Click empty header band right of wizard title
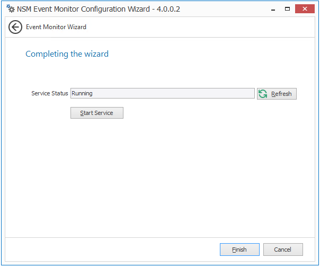This screenshot has height=267, width=320. point(200,27)
